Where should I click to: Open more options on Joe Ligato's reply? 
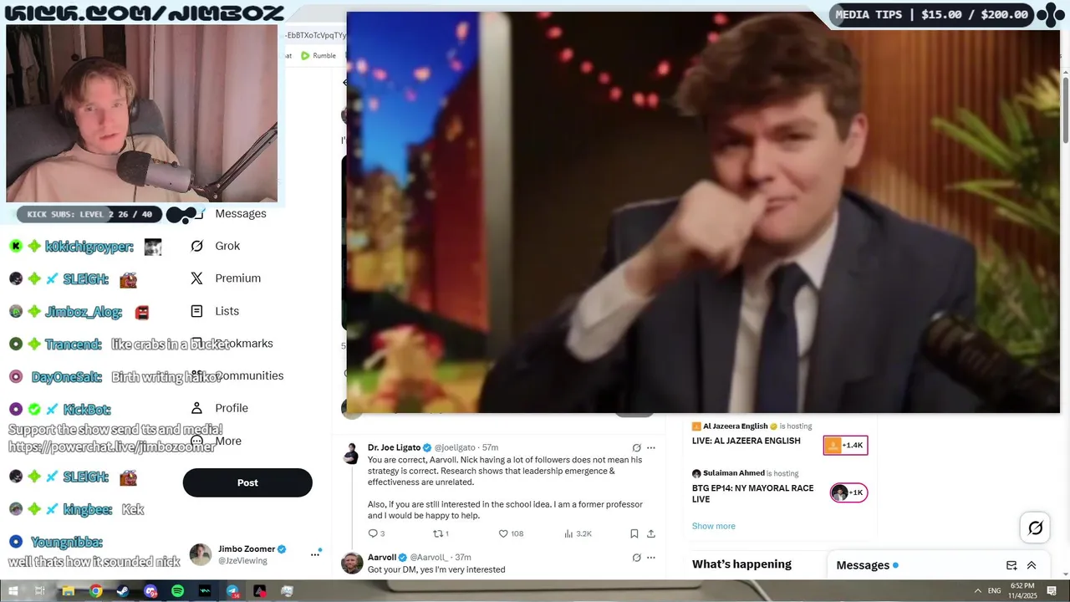(651, 448)
